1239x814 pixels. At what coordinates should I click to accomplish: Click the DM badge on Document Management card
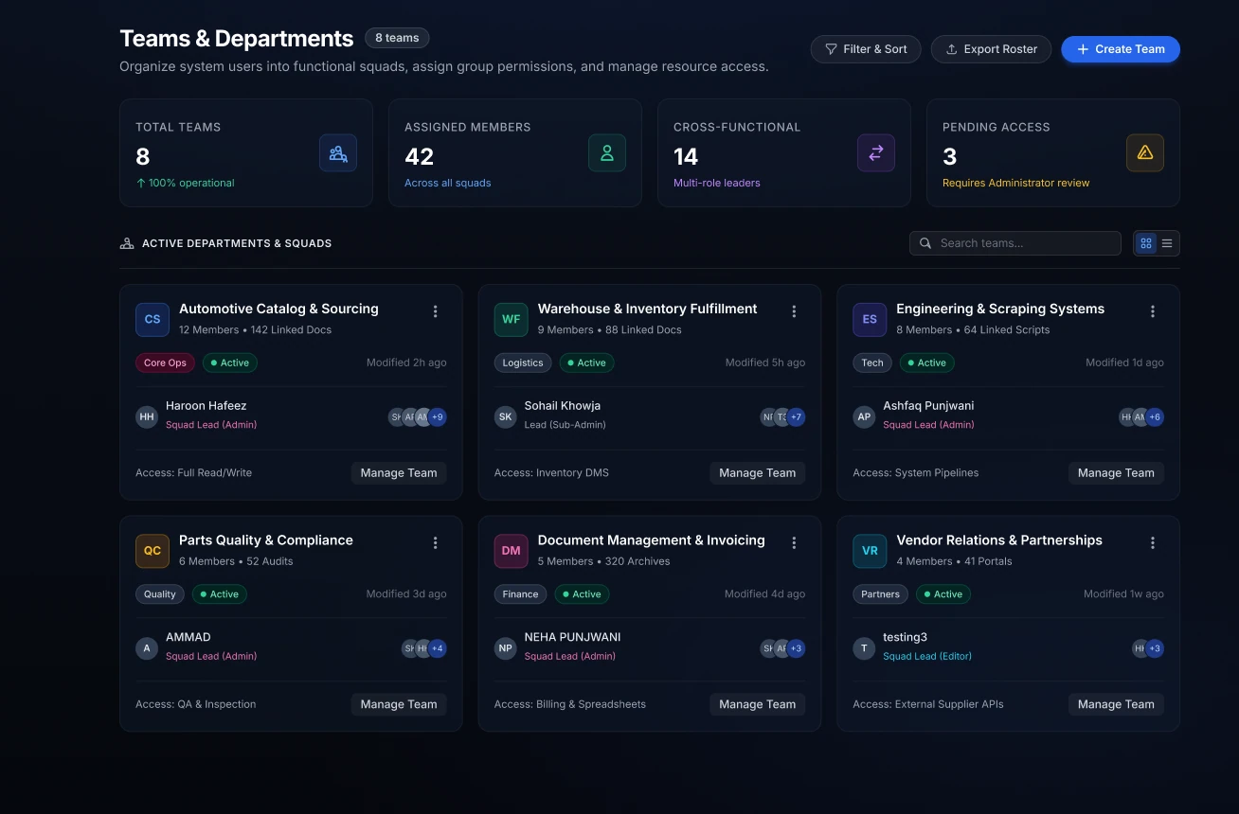tap(512, 551)
